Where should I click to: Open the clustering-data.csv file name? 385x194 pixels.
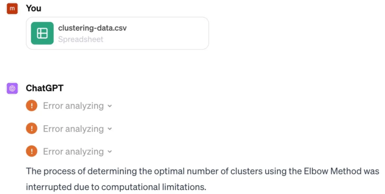click(x=92, y=28)
